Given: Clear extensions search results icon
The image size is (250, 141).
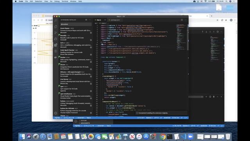Looking at the screenshot, I should 86,20.
